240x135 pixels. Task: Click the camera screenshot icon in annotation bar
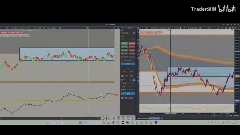123,118
